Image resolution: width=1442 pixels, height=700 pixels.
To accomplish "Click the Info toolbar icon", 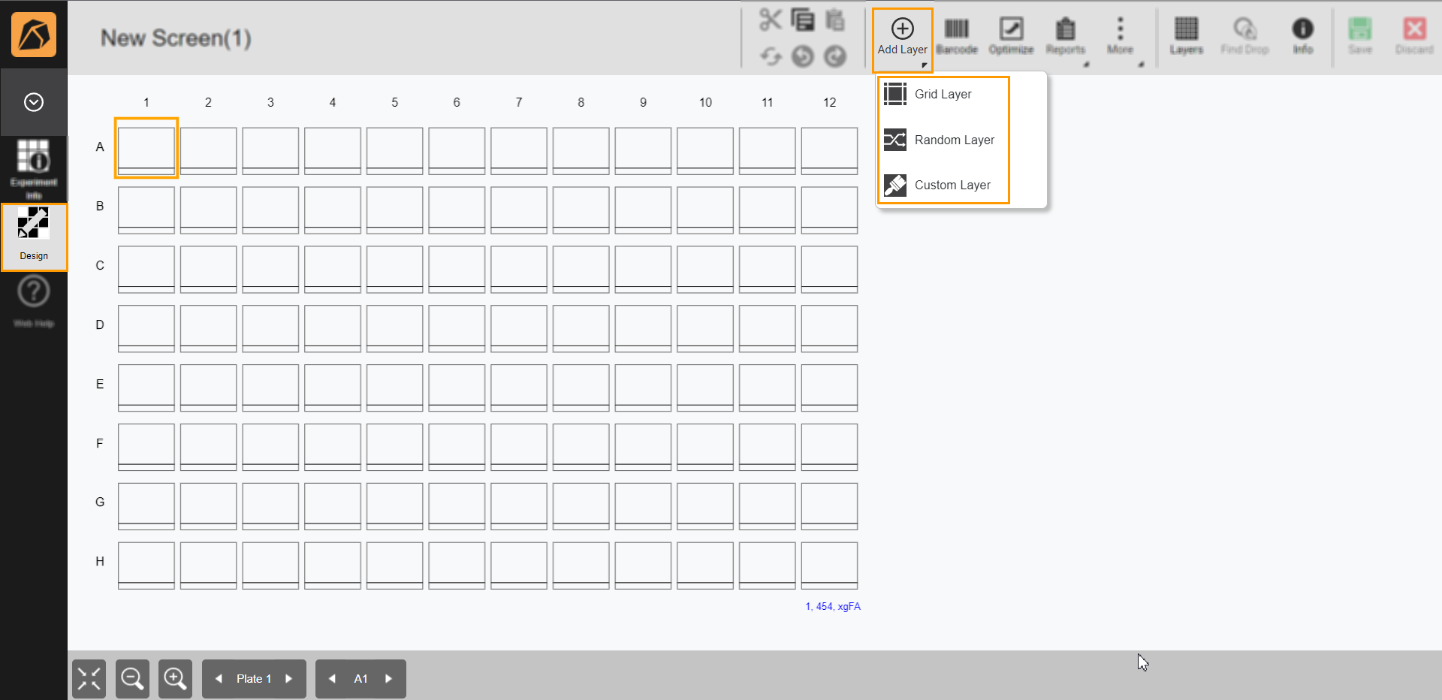I will tap(1302, 36).
